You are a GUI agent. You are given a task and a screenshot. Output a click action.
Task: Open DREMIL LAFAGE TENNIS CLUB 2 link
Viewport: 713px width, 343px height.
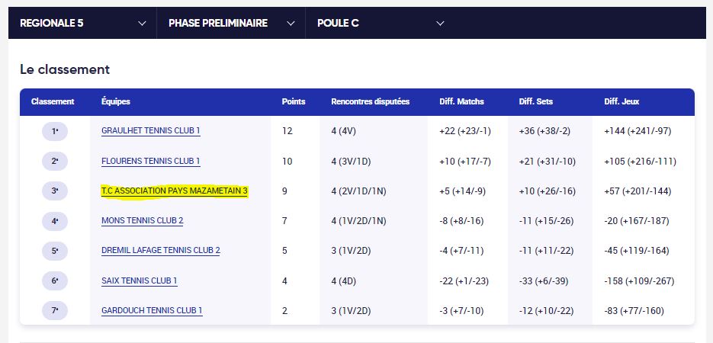[160, 250]
